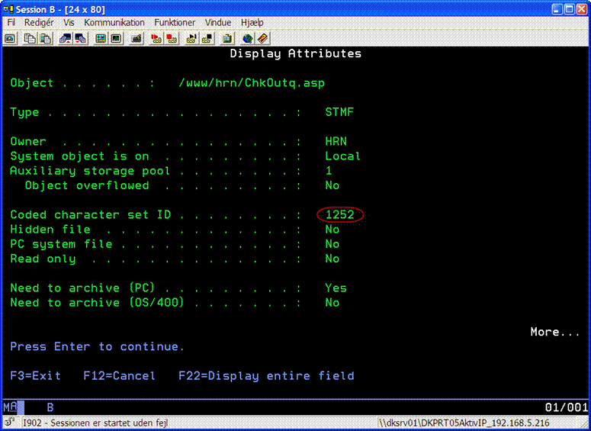Click the Owner value HRN
This screenshot has width=591, height=431.
[336, 141]
